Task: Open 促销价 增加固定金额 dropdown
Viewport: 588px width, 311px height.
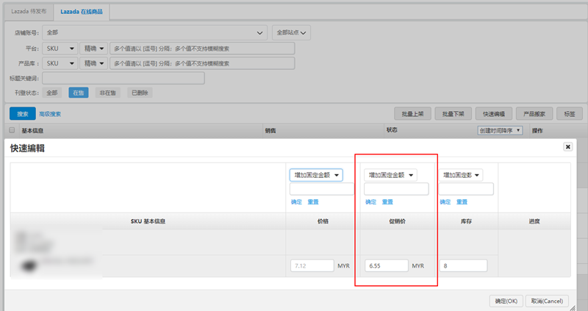Action: (x=390, y=175)
